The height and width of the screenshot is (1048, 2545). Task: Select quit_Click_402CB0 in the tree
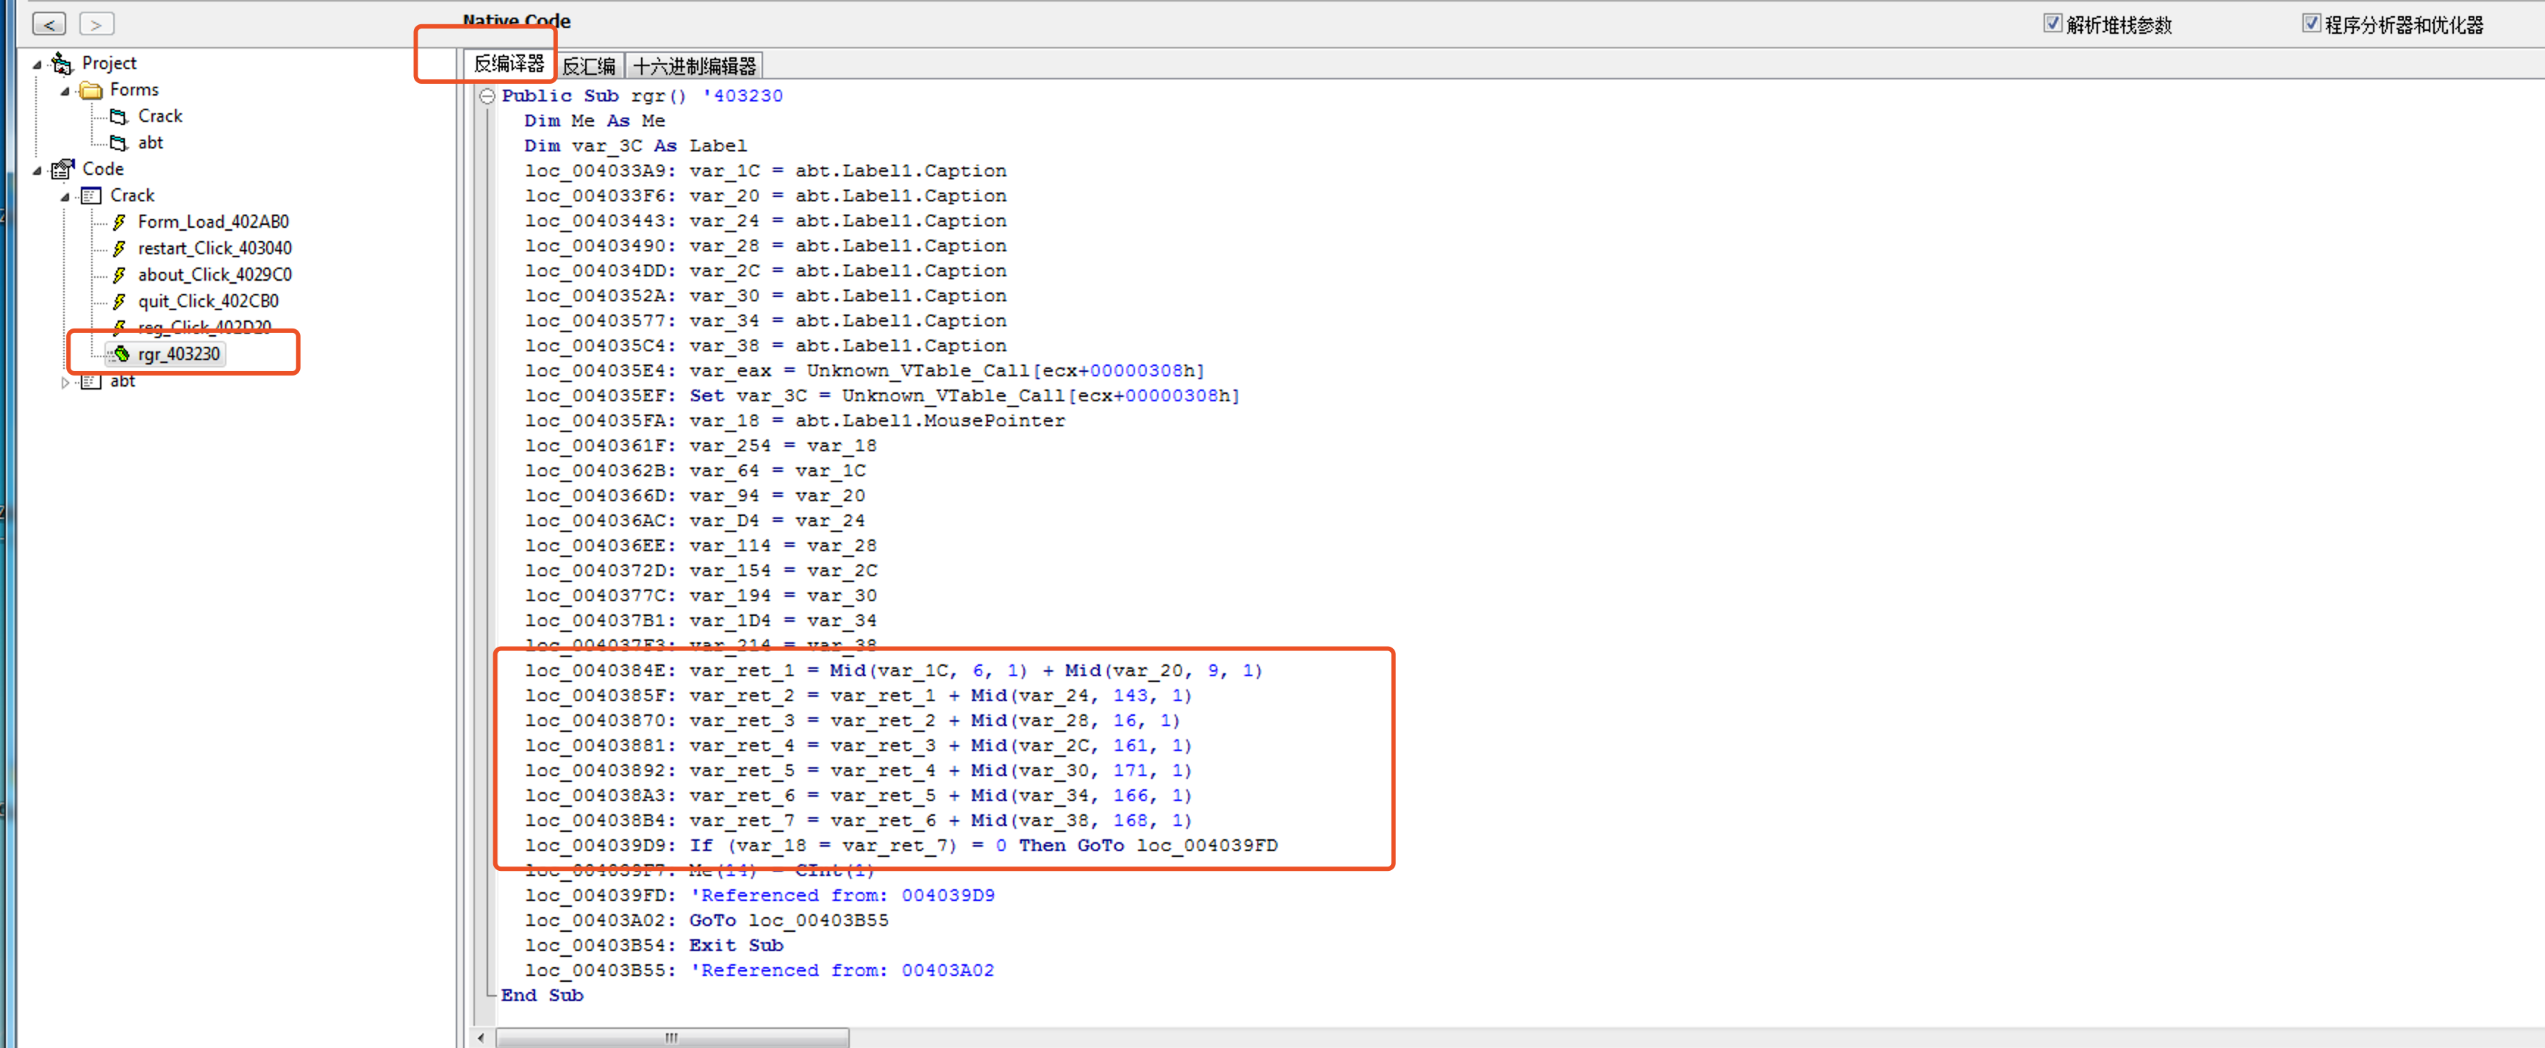209,301
